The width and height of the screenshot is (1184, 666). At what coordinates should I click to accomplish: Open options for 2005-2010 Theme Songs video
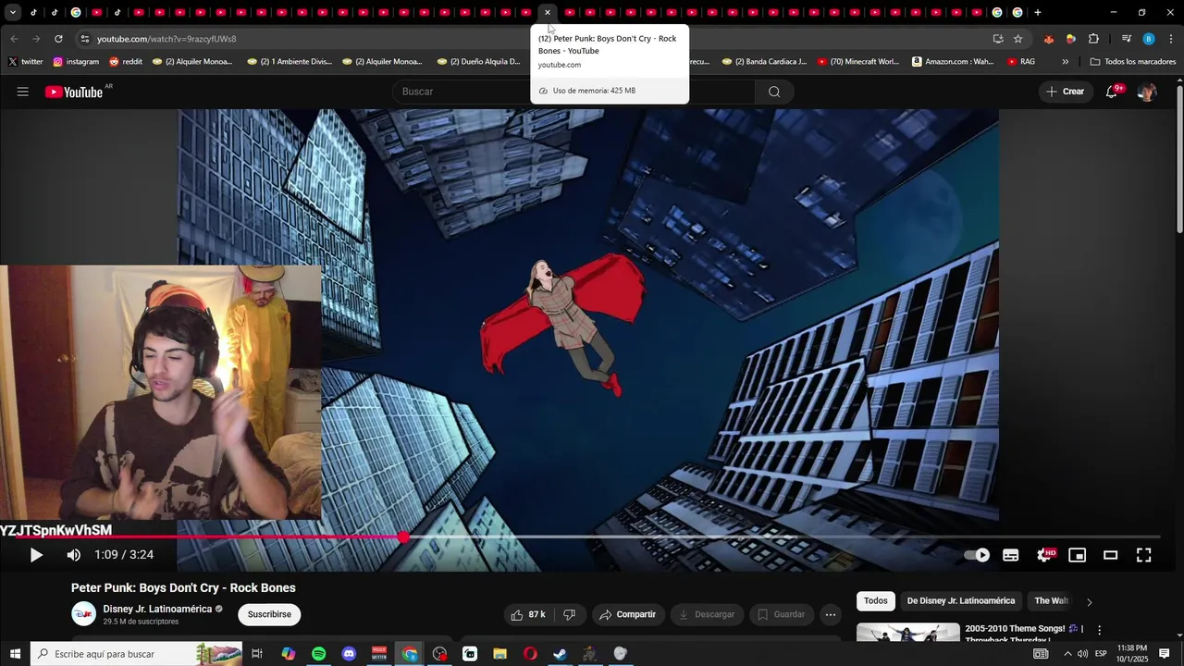pyautogui.click(x=1099, y=630)
